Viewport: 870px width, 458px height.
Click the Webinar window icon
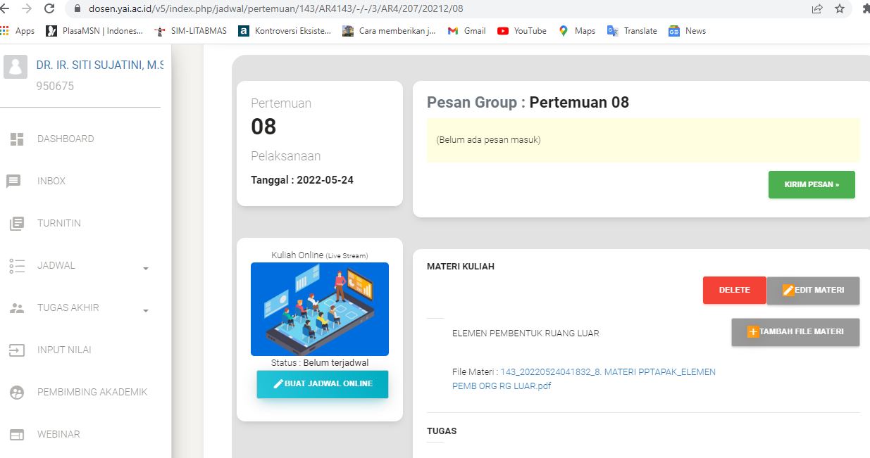point(17,435)
